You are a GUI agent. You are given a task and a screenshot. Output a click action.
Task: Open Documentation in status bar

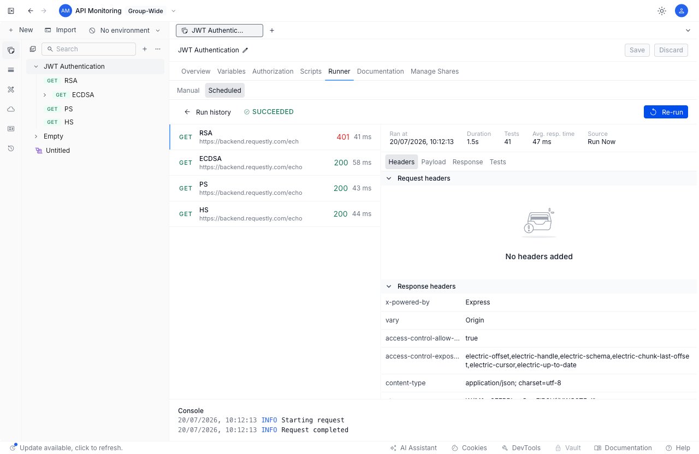tap(623, 448)
